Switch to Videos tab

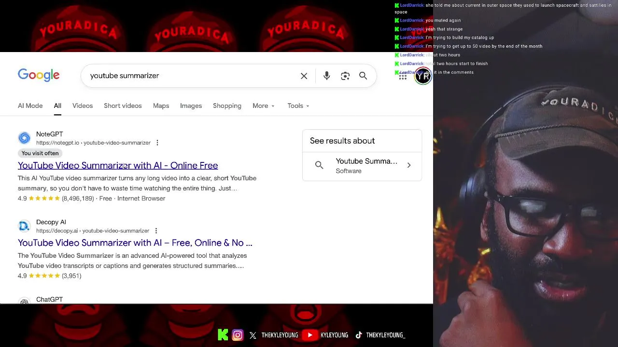pyautogui.click(x=83, y=106)
